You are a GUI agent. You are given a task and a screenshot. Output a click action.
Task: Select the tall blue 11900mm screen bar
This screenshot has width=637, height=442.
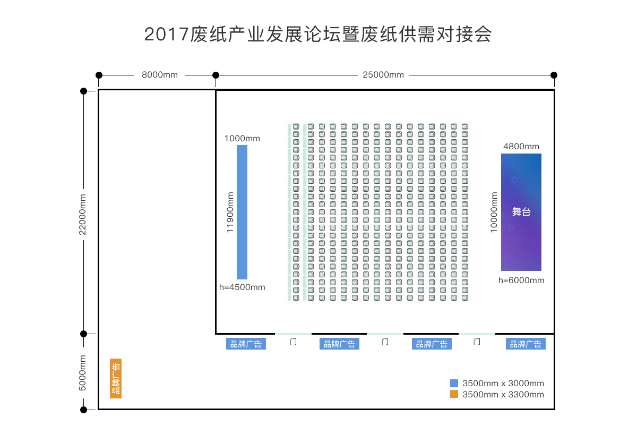click(242, 212)
